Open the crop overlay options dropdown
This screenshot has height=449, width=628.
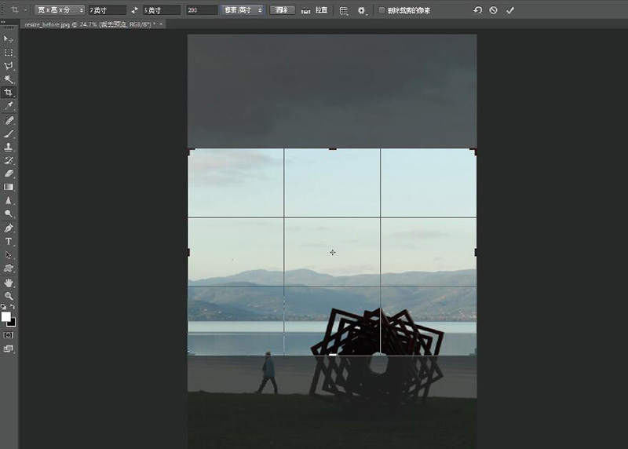(344, 11)
